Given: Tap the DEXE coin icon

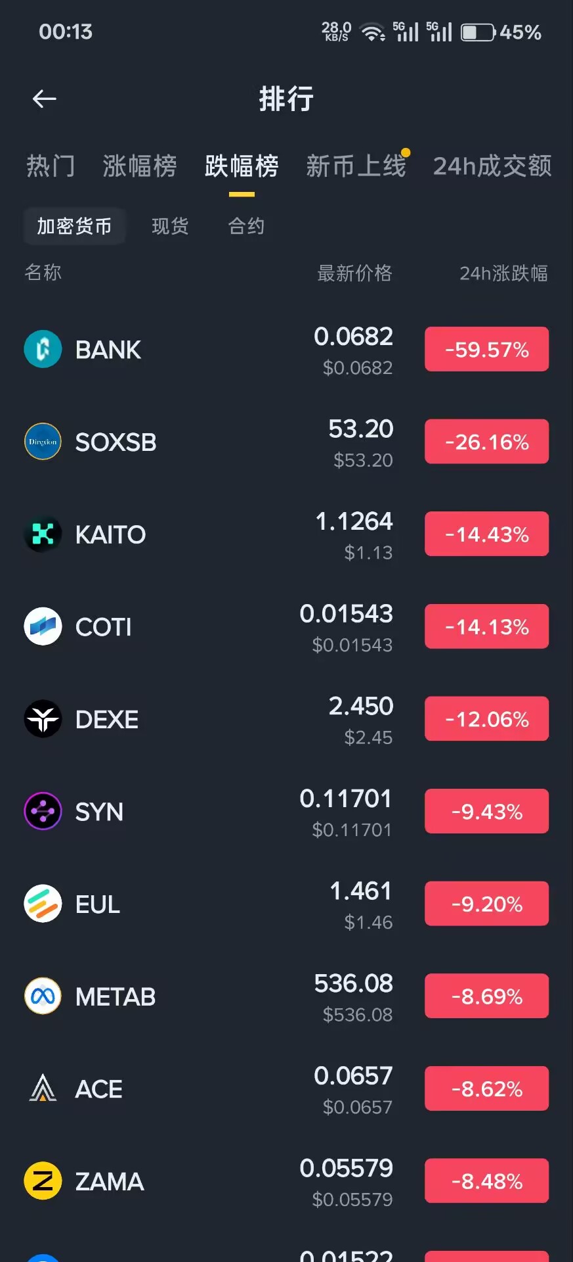Looking at the screenshot, I should 43,719.
